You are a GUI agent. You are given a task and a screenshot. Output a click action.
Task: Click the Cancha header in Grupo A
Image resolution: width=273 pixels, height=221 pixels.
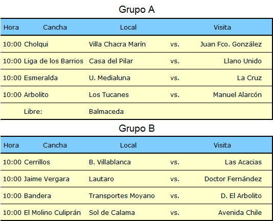point(55,27)
